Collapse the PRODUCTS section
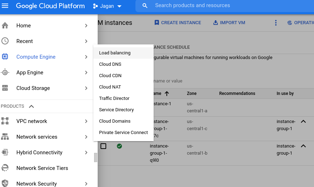This screenshot has width=314, height=187. click(31, 106)
